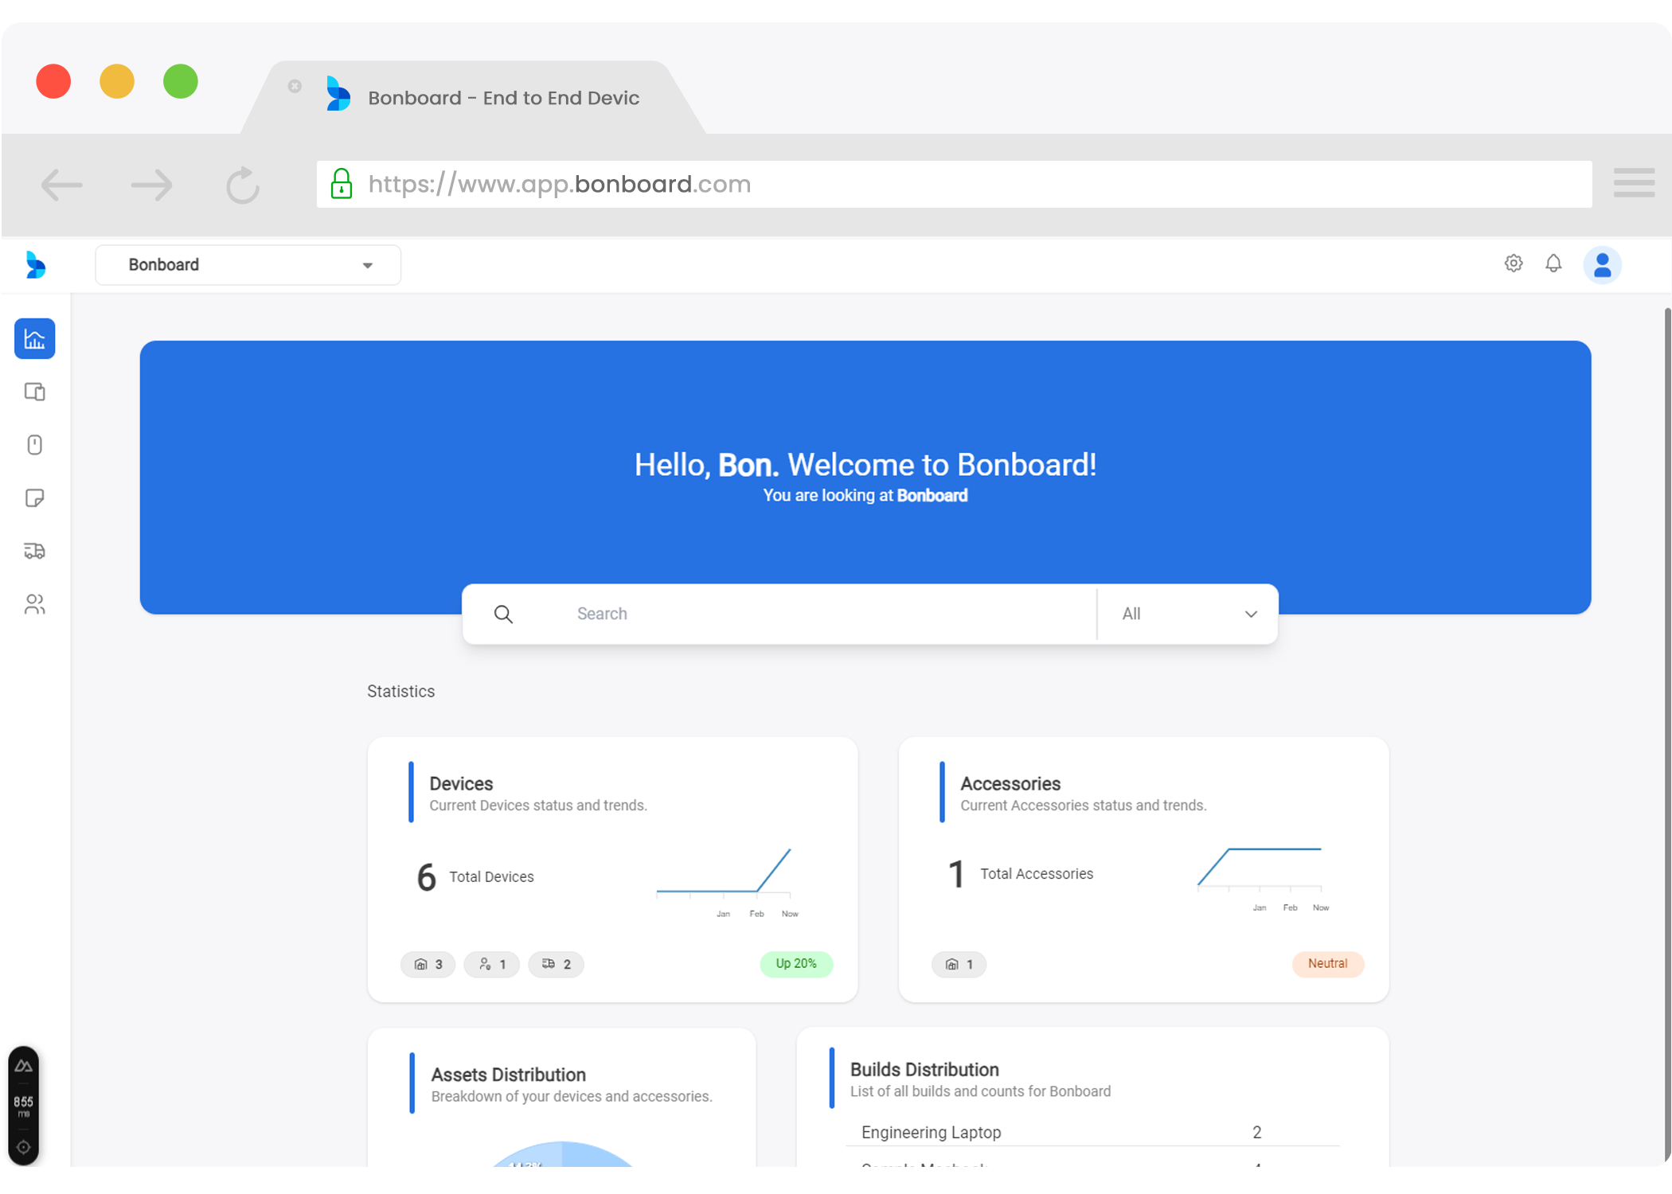Click the browser back arrow
Viewport: 1672px width, 1194px height.
[x=62, y=185]
